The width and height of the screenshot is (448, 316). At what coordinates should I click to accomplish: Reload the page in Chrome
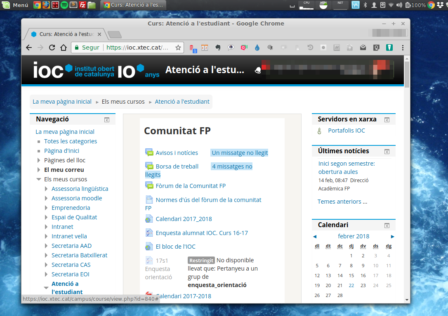[52, 48]
